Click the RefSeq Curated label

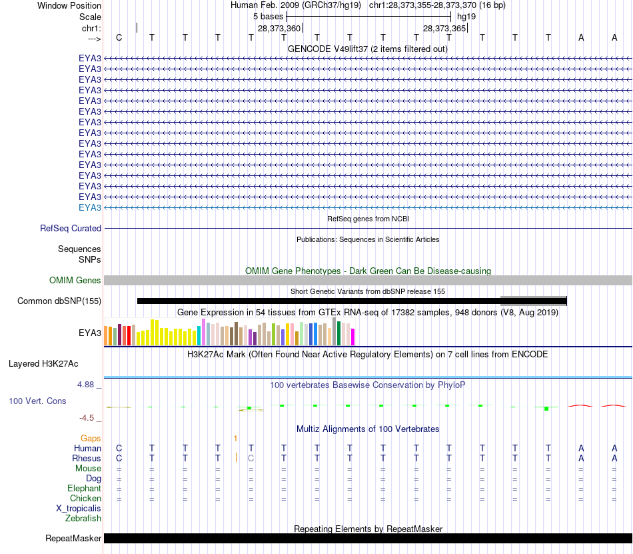(71, 228)
